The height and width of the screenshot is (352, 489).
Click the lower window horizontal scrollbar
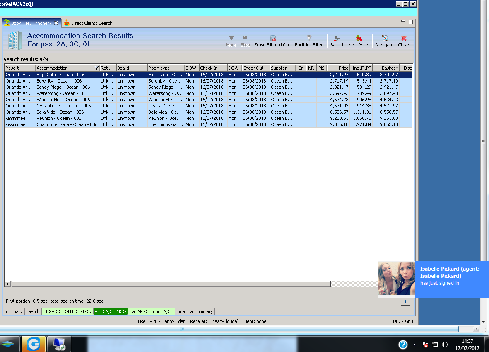coord(229,329)
